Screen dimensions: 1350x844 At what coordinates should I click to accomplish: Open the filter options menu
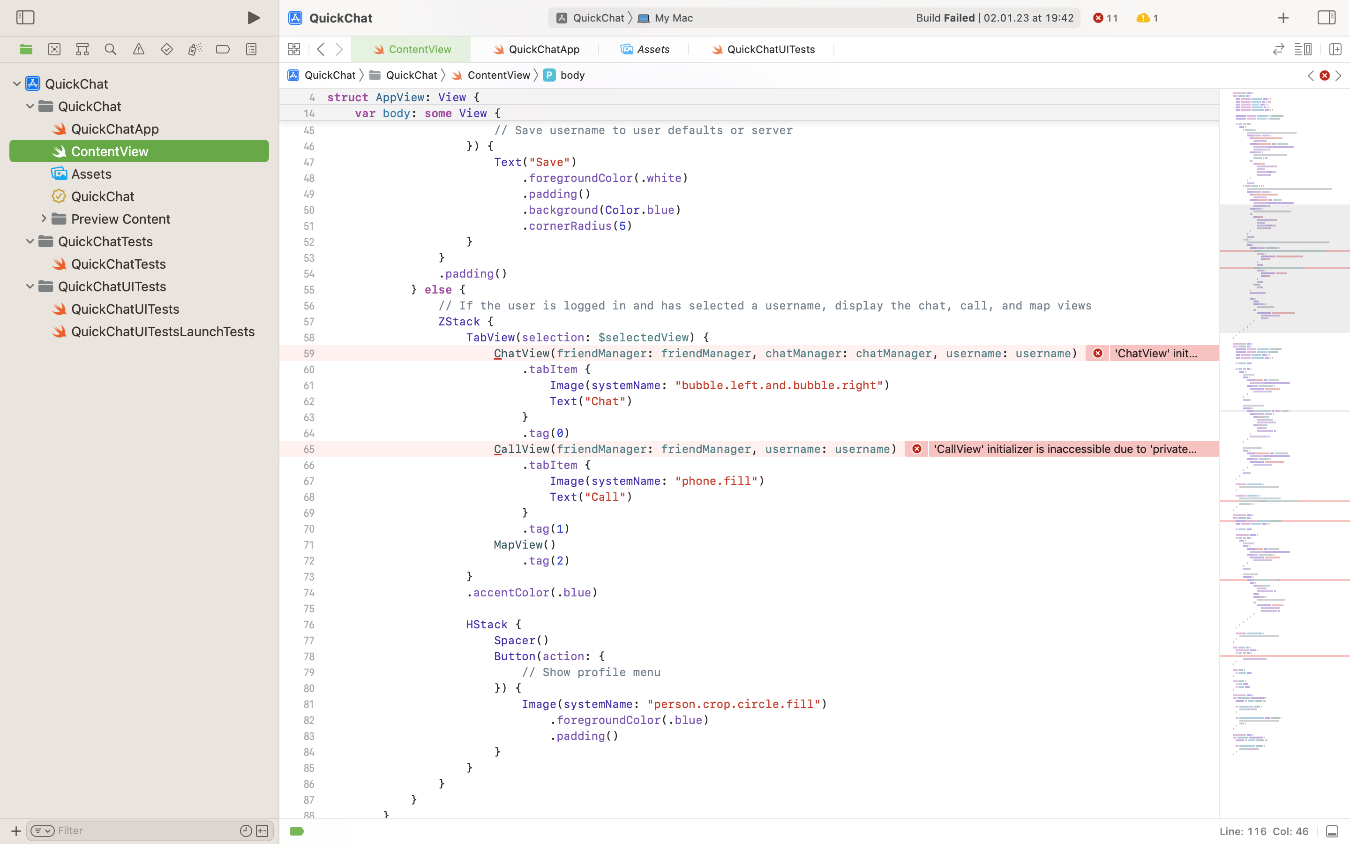click(42, 830)
